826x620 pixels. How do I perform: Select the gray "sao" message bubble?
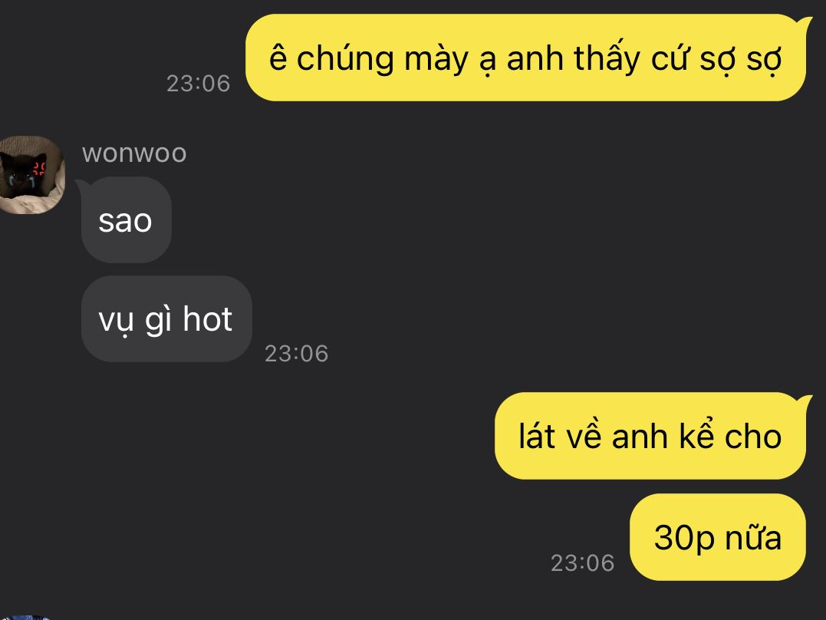[127, 220]
